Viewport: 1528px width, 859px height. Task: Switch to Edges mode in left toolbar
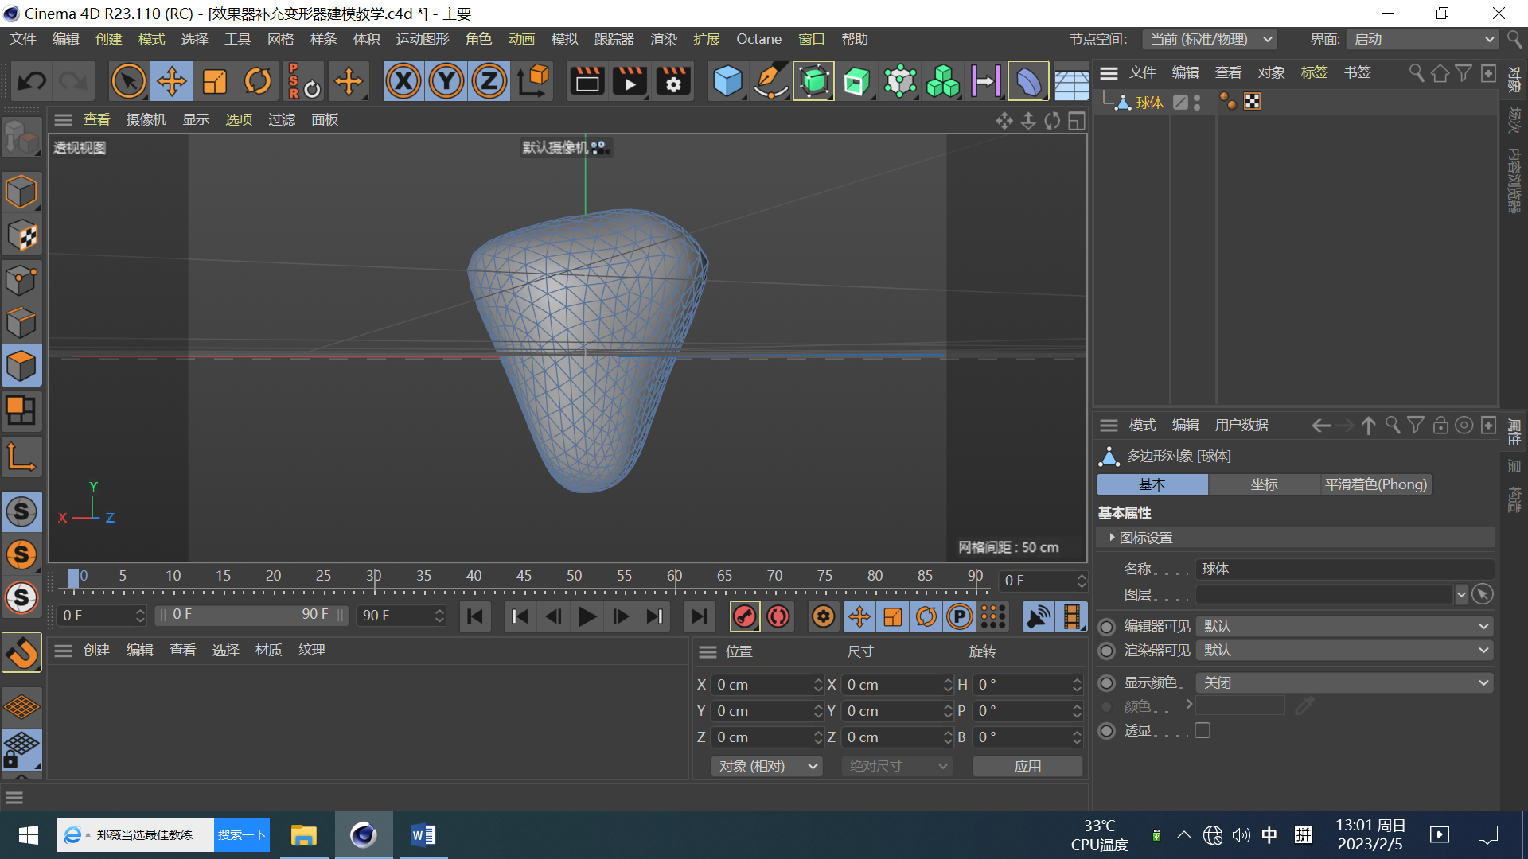[x=21, y=323]
